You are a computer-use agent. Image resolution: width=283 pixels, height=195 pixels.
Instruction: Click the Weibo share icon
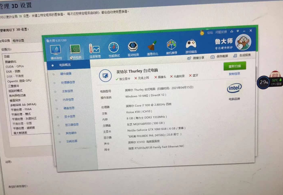pyautogui.click(x=189, y=58)
